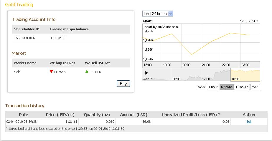Open the Last 24 hours dropdown
272x141 pixels.
point(158,14)
